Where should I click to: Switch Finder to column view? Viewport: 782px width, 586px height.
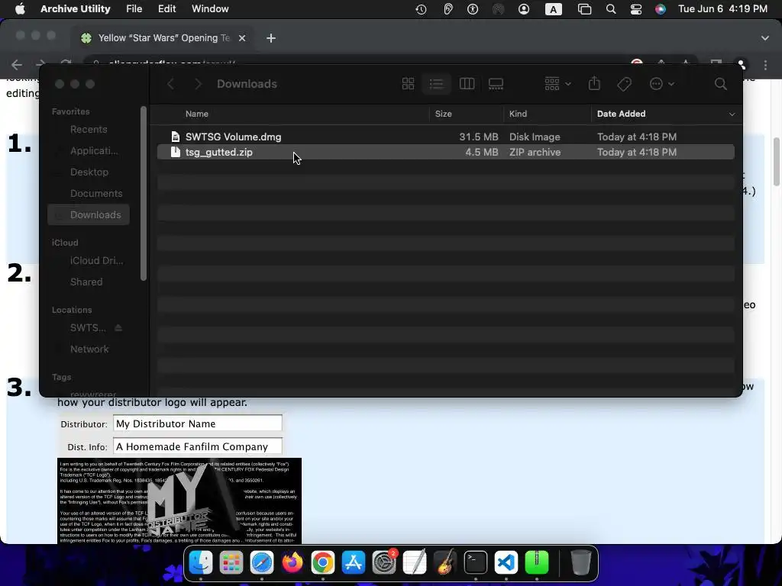coord(467,84)
